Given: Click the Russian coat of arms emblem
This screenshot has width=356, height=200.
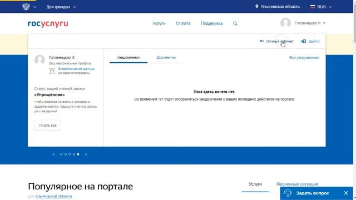Looking at the screenshot, I should (x=26, y=7).
